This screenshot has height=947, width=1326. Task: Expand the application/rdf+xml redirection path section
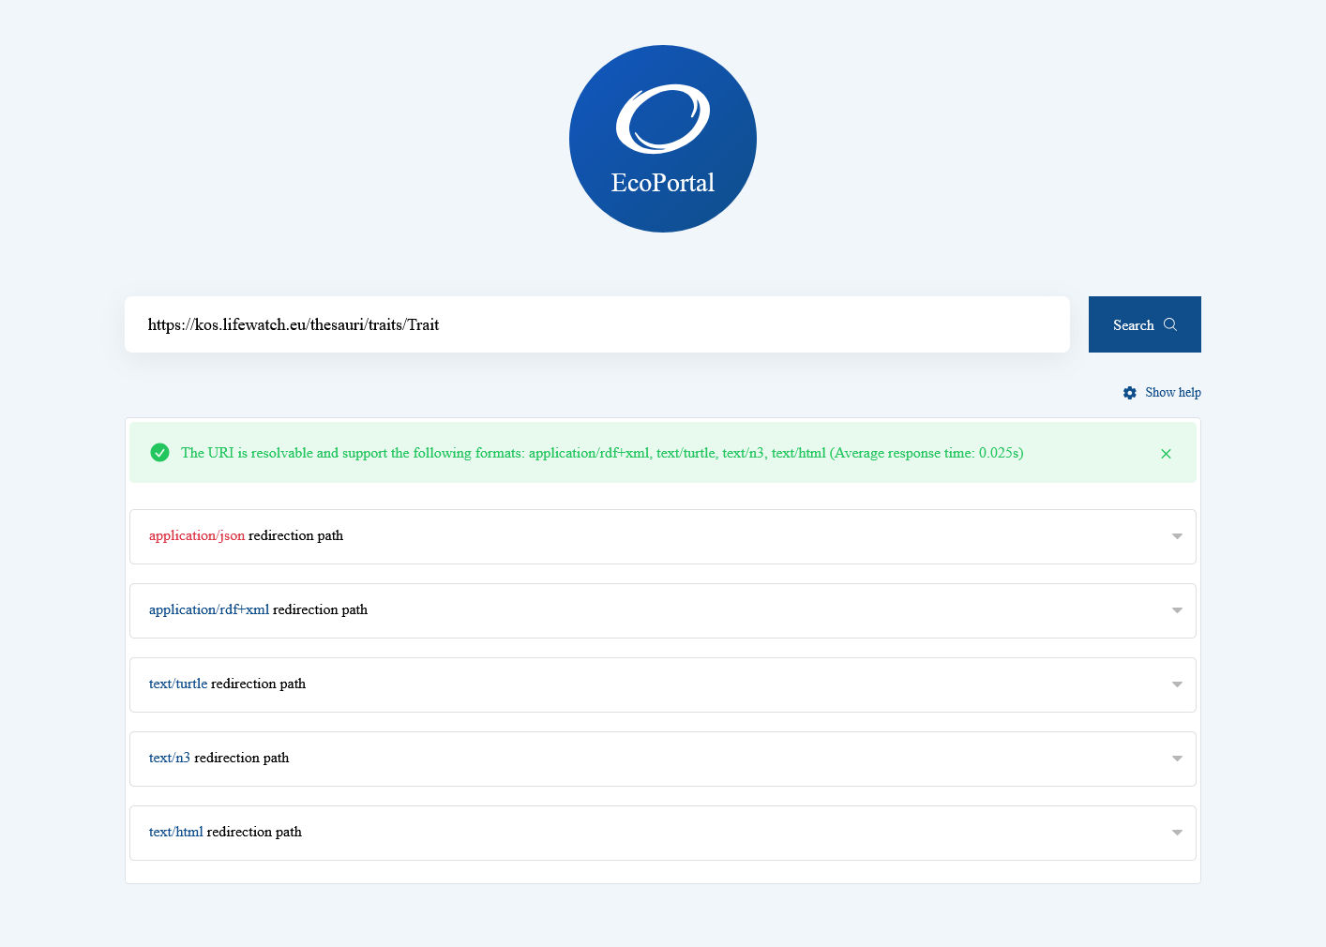(663, 610)
